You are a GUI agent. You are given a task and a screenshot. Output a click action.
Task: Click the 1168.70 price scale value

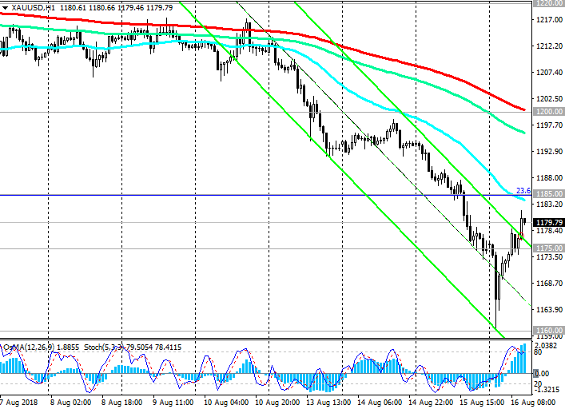point(549,284)
